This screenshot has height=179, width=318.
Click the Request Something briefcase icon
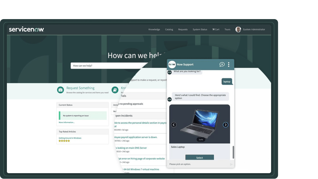click(60, 90)
